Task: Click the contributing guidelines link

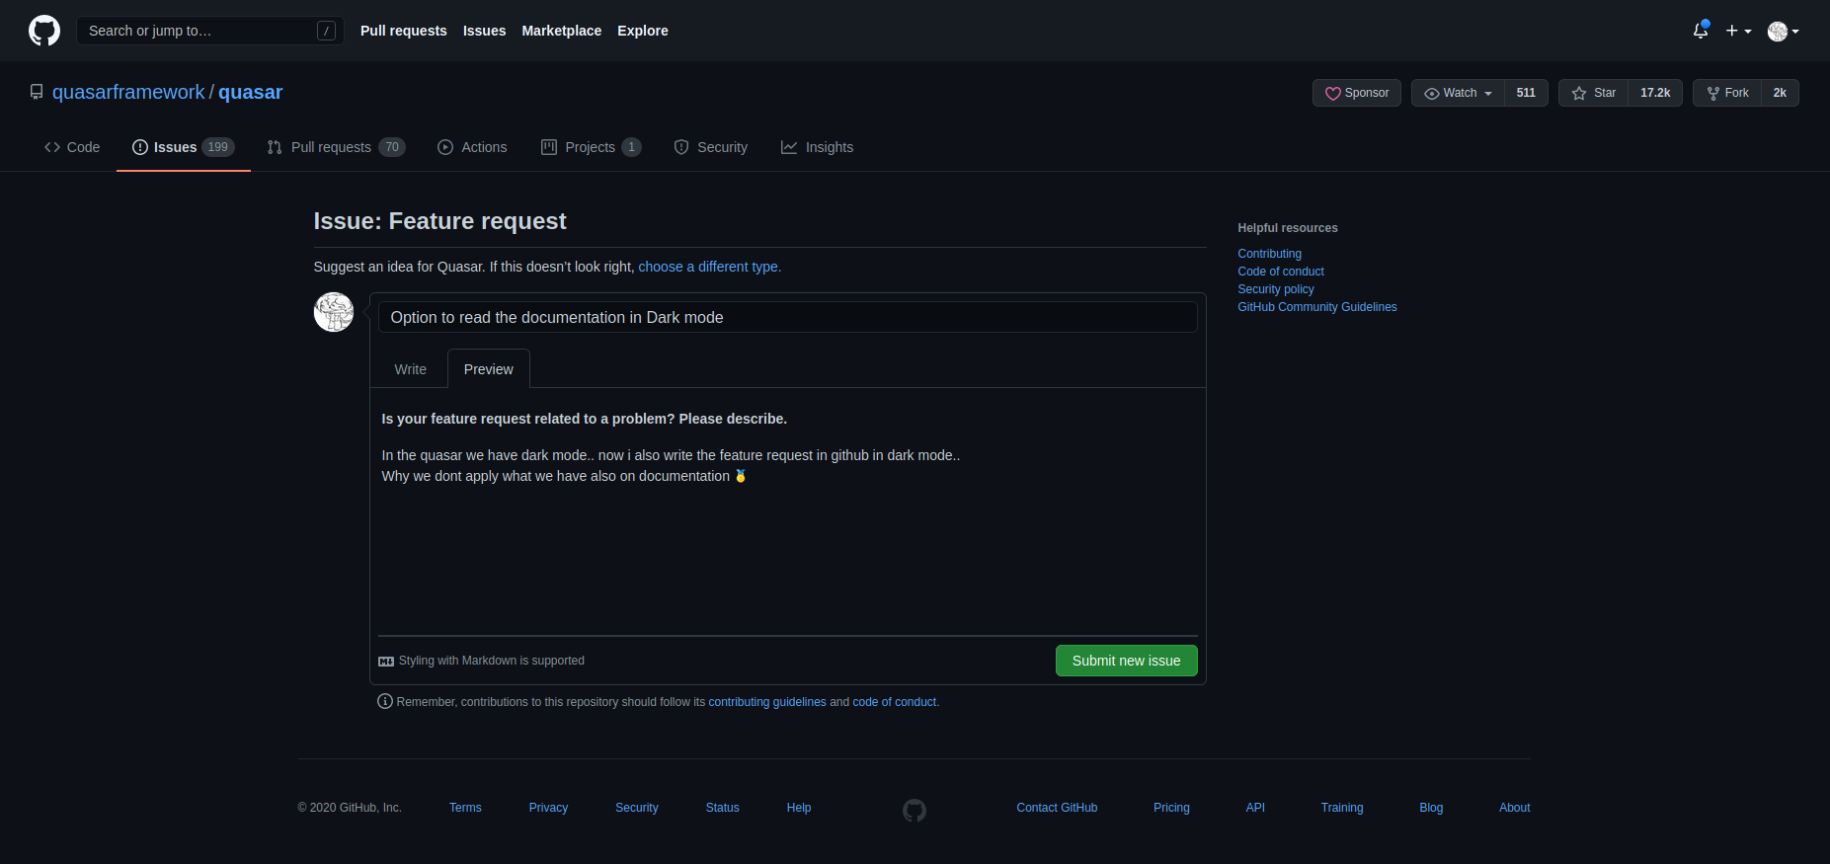Action: (x=767, y=702)
